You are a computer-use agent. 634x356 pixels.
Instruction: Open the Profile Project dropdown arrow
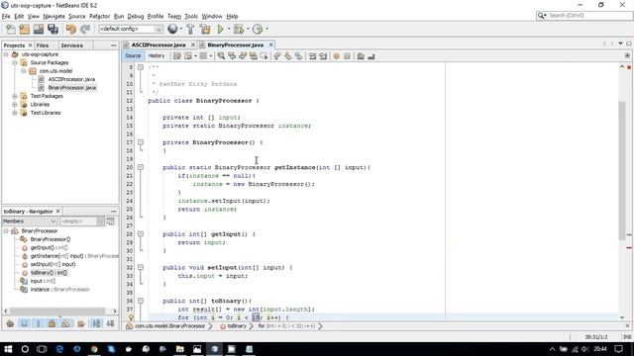pyautogui.click(x=266, y=29)
